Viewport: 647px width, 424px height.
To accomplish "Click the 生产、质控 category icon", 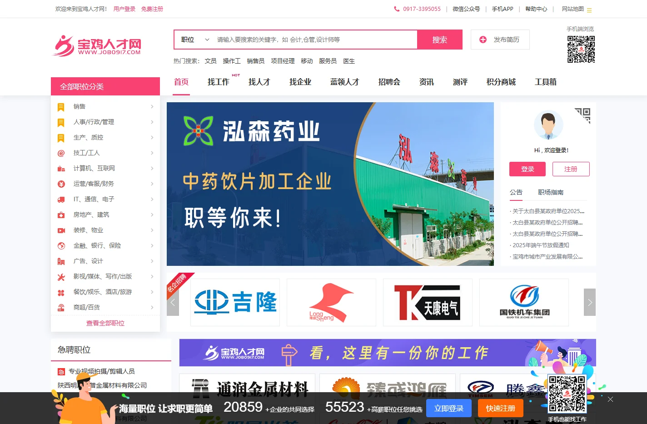I will point(61,138).
